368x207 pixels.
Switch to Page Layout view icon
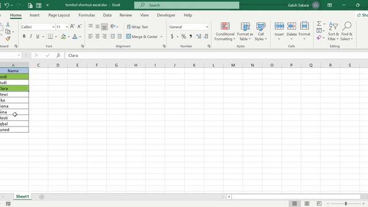pyautogui.click(x=306, y=204)
